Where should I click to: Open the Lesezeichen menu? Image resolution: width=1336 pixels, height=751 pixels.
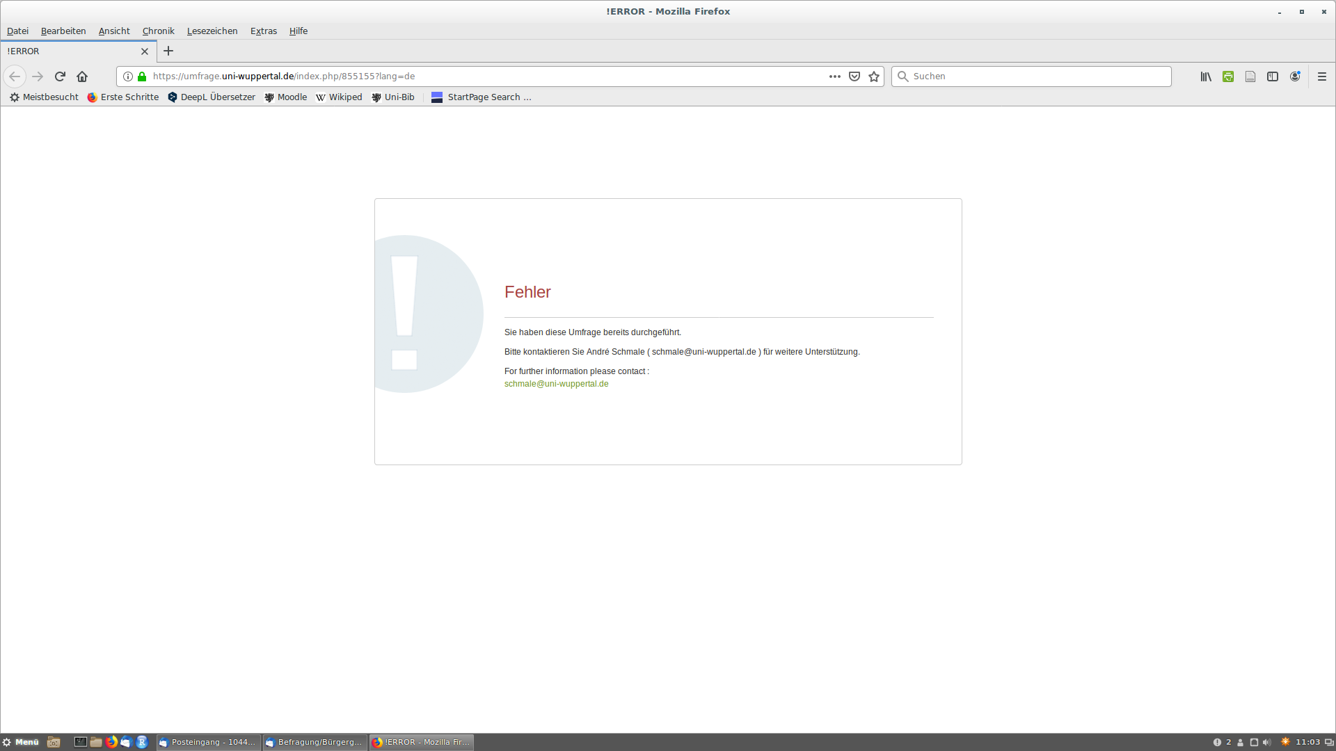tap(212, 31)
